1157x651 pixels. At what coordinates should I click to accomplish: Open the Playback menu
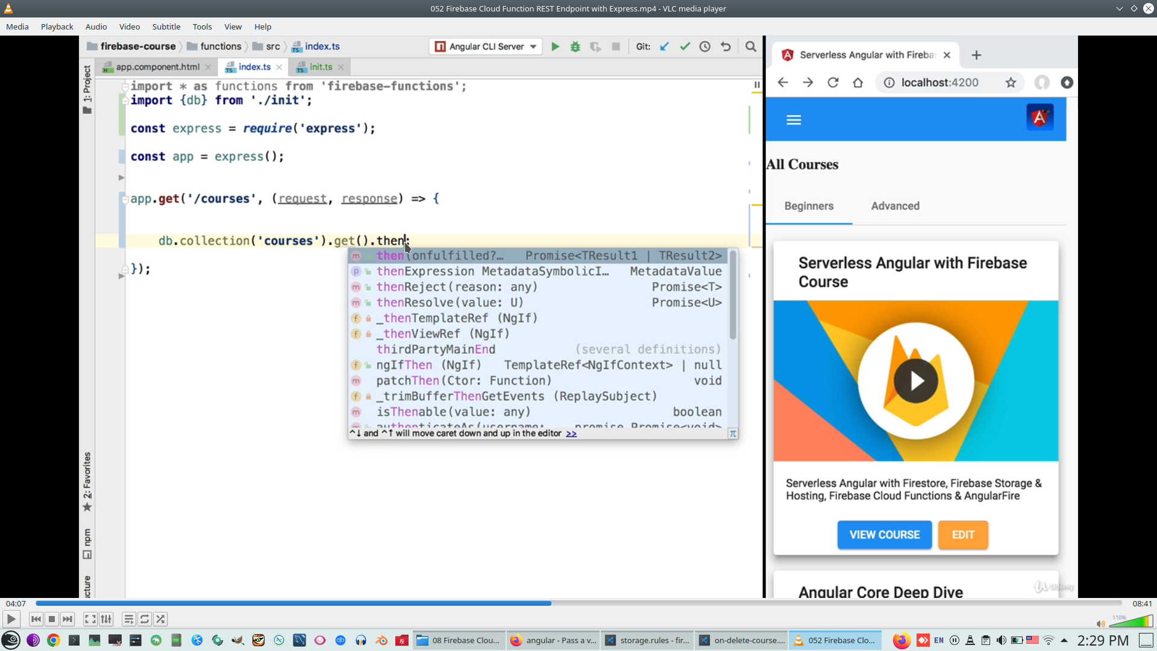click(57, 27)
